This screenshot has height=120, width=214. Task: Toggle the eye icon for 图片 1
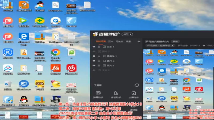pos(94,65)
